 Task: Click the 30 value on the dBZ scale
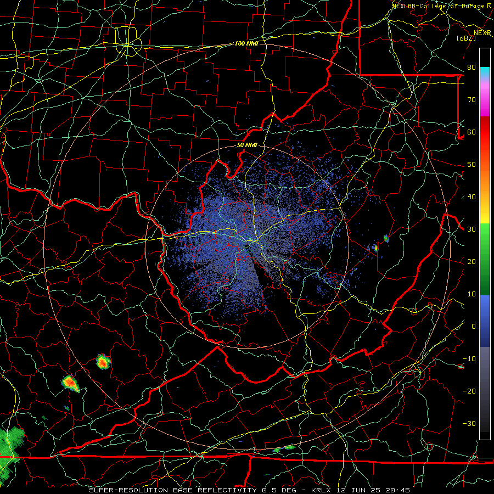pyautogui.click(x=471, y=229)
